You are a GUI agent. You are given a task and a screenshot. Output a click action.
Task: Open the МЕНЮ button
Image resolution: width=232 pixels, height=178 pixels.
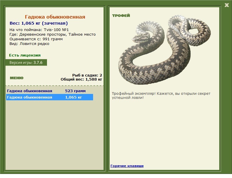(x=17, y=78)
